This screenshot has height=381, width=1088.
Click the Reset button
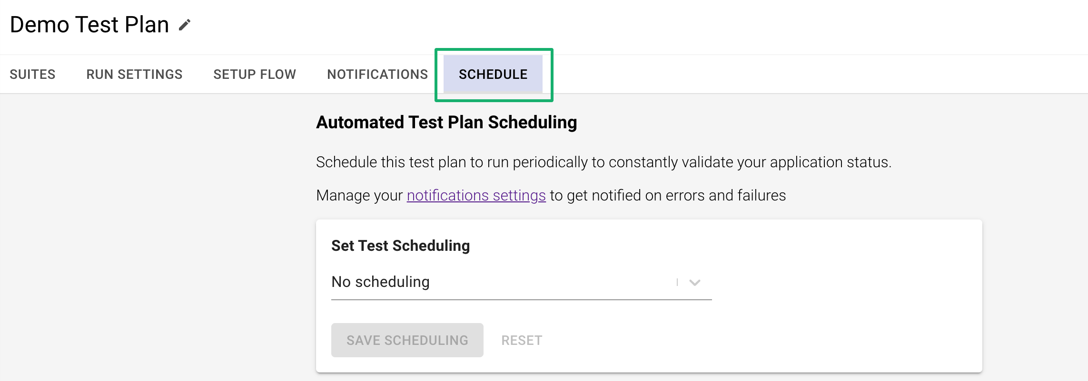pos(522,340)
